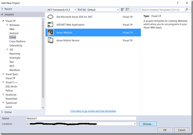Expand the iOS tree node
The height and width of the screenshot is (135, 193).
[7, 49]
